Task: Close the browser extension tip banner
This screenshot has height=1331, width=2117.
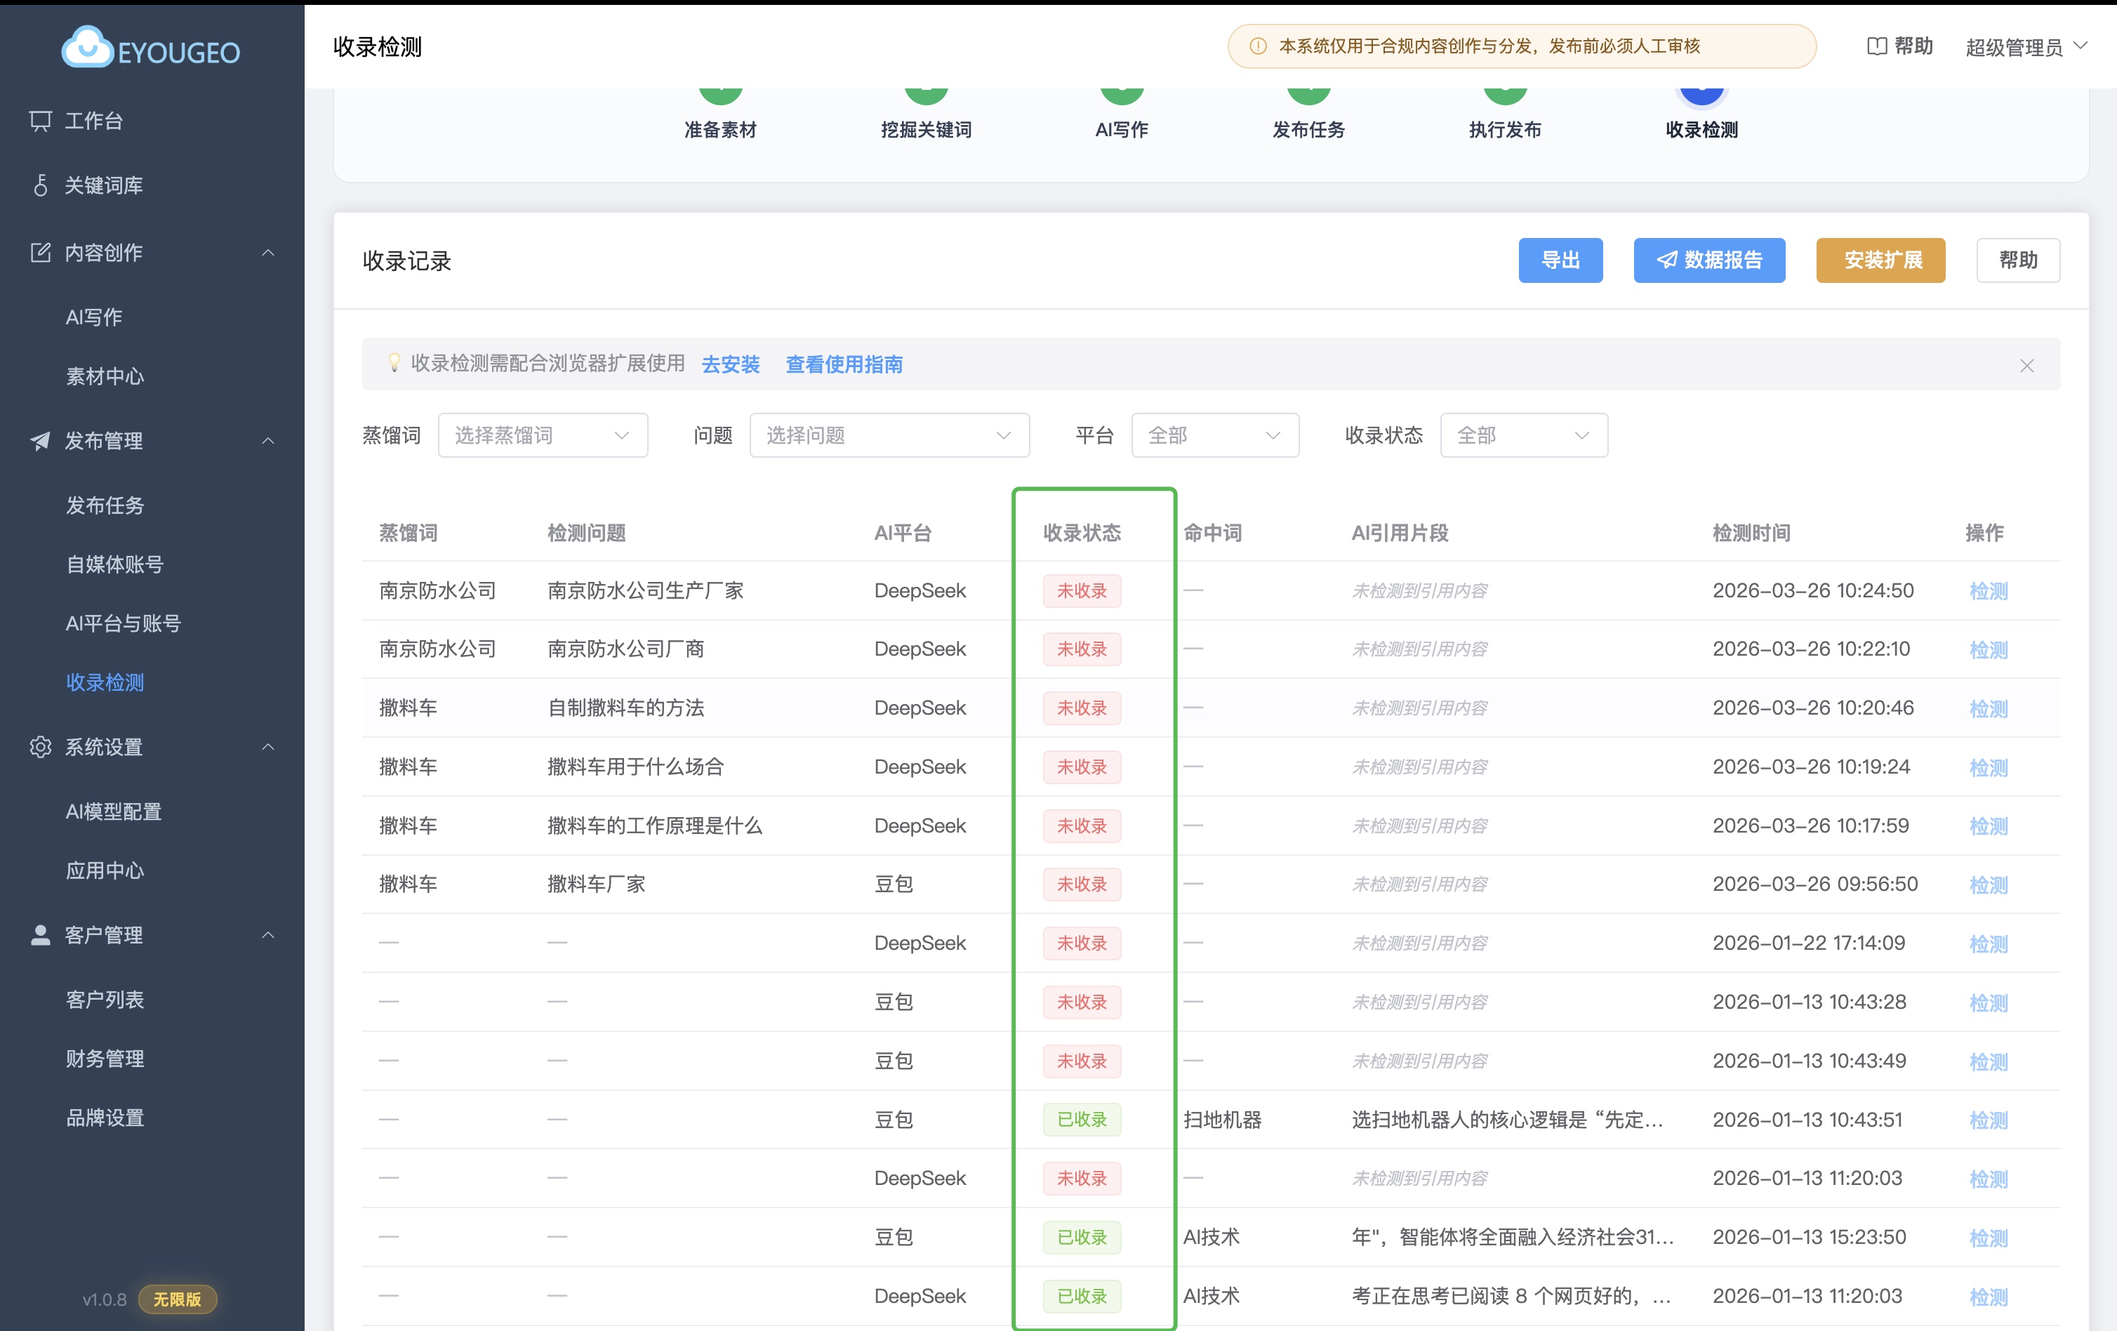Action: tap(2026, 366)
